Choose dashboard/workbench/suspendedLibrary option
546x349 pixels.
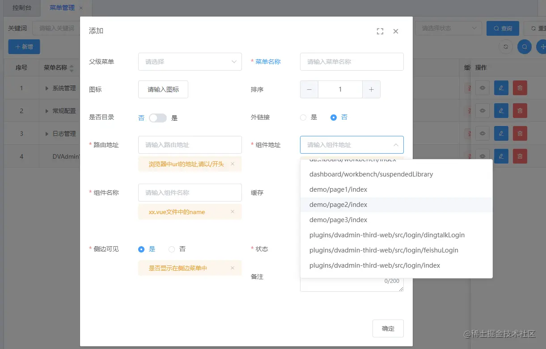397,174
